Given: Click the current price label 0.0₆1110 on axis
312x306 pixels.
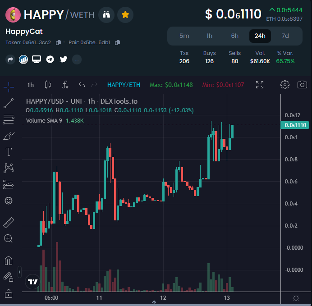Looking at the screenshot, I should [295, 125].
